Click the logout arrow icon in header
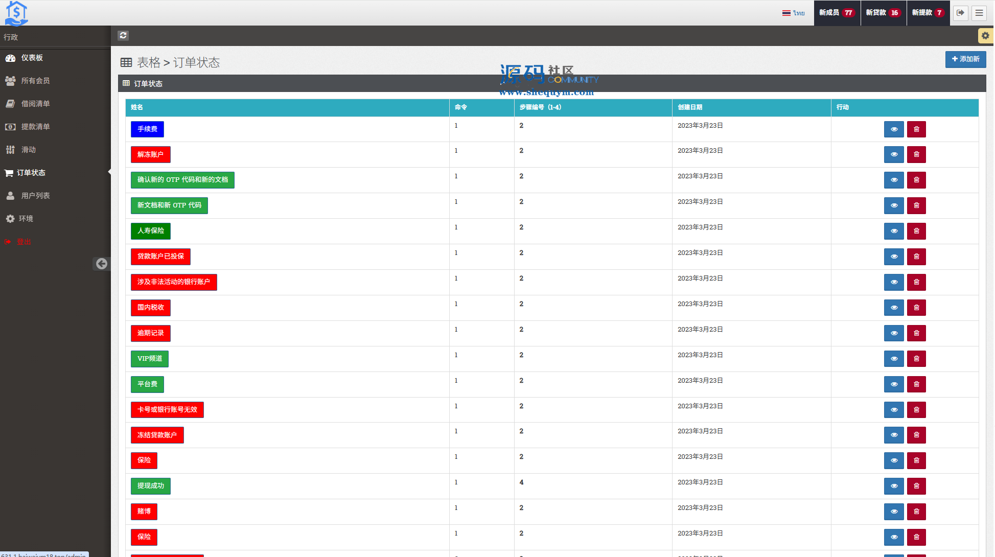 coord(960,13)
